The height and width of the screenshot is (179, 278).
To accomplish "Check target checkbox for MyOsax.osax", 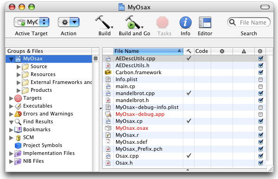I will 260,128.
